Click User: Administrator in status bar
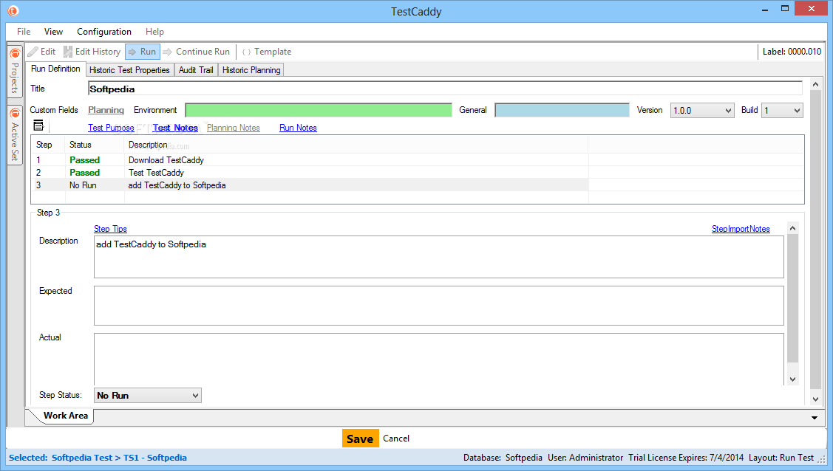The image size is (833, 471). click(585, 458)
